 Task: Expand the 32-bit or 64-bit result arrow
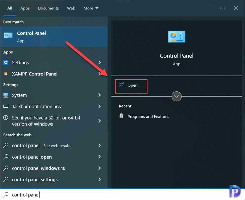(x=100, y=121)
